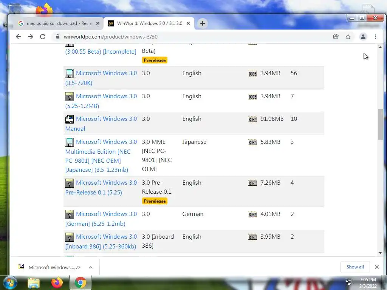
Task: Click 8086 architecture icon in the 3.5-720K row
Action: coord(252,74)
